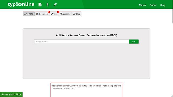173x97 pixels.
Task: Open the Daftar registration link
Action: pos(153,5)
